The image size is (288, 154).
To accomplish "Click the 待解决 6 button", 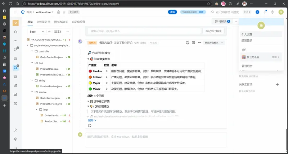I will pos(222,22).
